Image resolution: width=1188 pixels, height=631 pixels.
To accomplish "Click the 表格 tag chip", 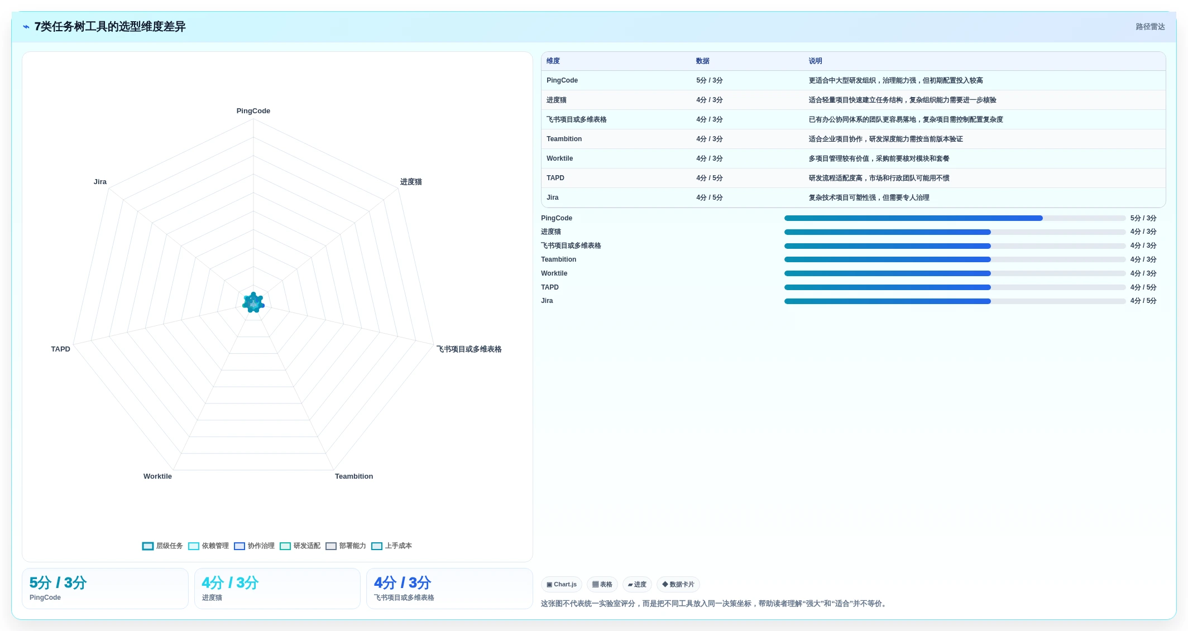I will click(602, 585).
